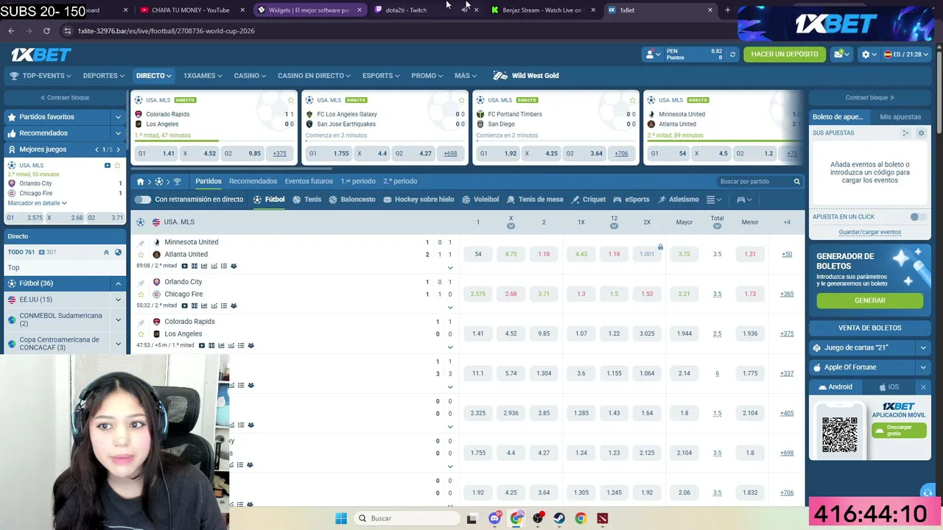The image size is (943, 530).
Task: Star Chicago Fire in the match table
Action: (x=141, y=294)
